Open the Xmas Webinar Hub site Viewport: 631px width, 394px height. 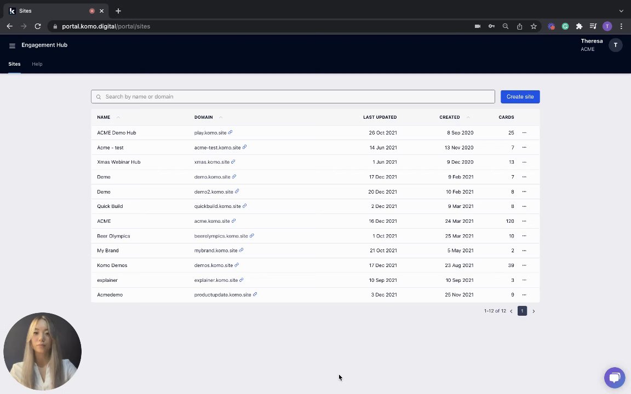pos(119,162)
